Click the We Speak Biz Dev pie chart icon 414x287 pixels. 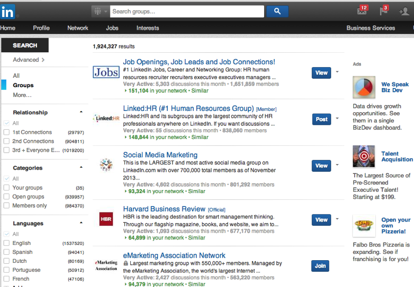pos(364,88)
